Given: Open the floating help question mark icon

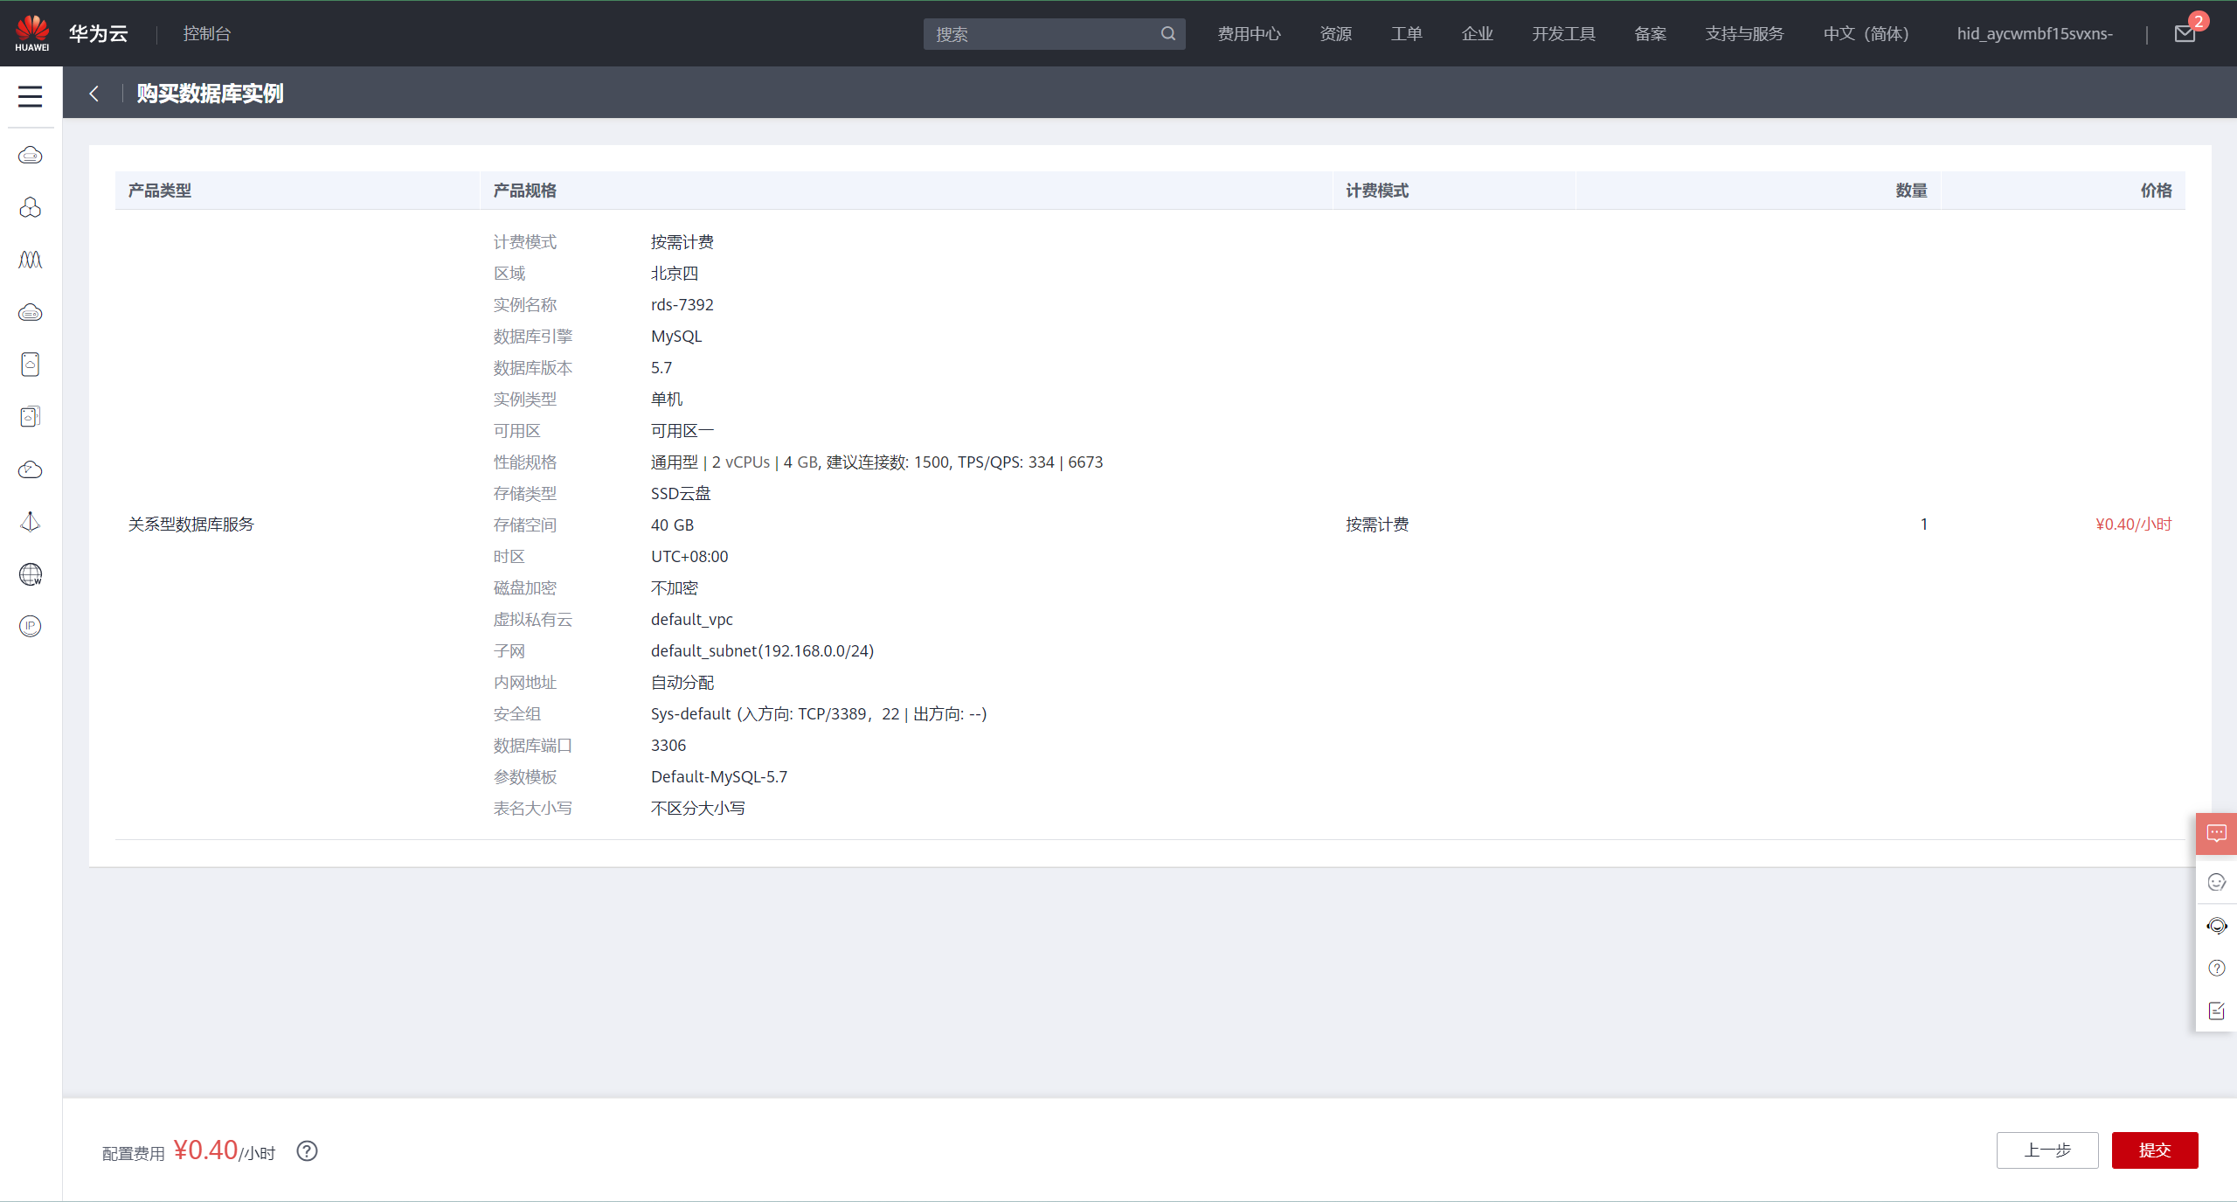Looking at the screenshot, I should click(2217, 968).
